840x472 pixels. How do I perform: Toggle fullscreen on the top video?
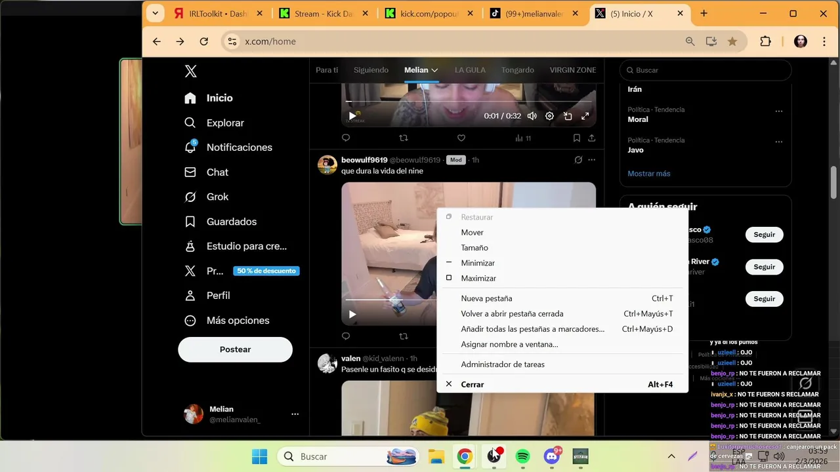tap(585, 116)
